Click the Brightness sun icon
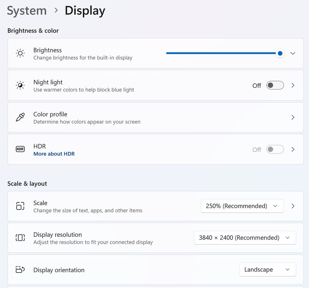The height and width of the screenshot is (288, 309). point(20,53)
